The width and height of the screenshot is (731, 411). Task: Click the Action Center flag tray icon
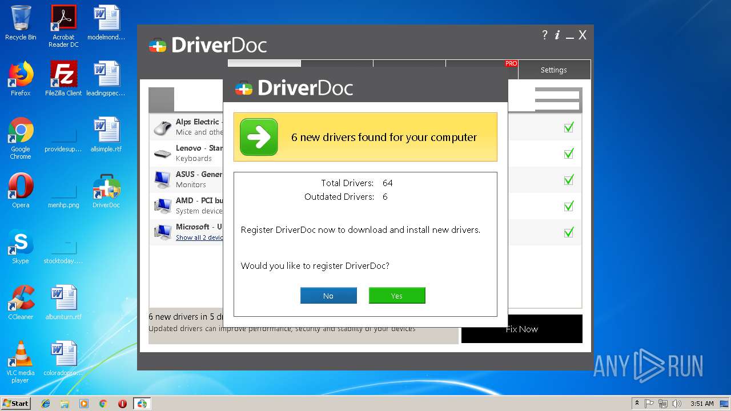tap(650, 404)
